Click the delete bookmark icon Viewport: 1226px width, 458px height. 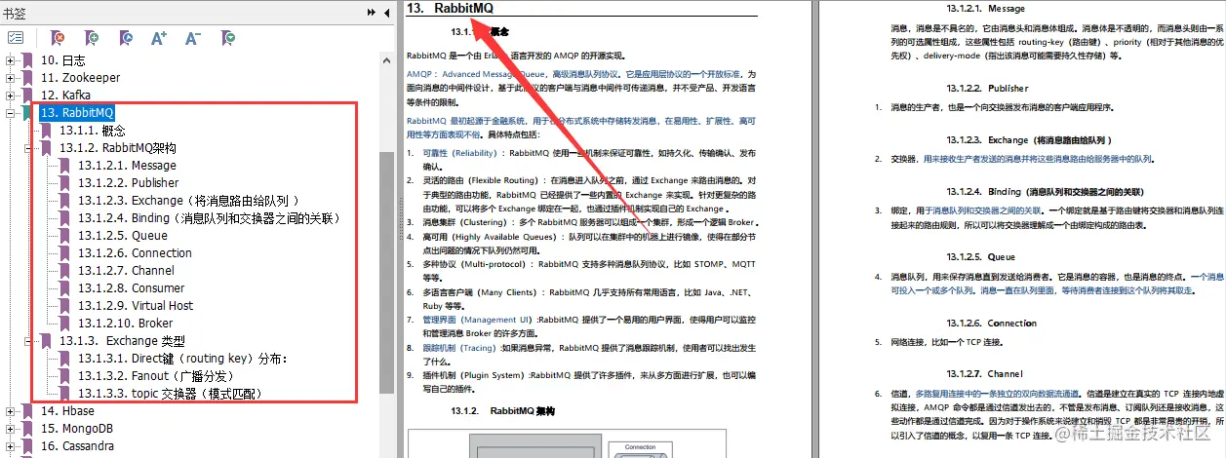[58, 38]
